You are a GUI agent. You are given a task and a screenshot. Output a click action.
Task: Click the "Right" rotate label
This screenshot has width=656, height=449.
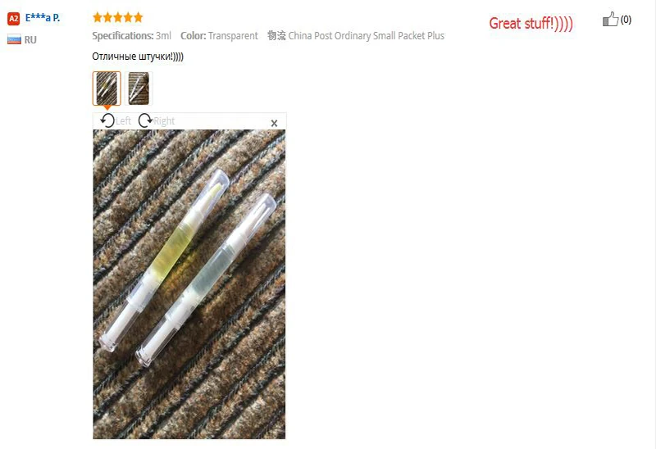[164, 120]
